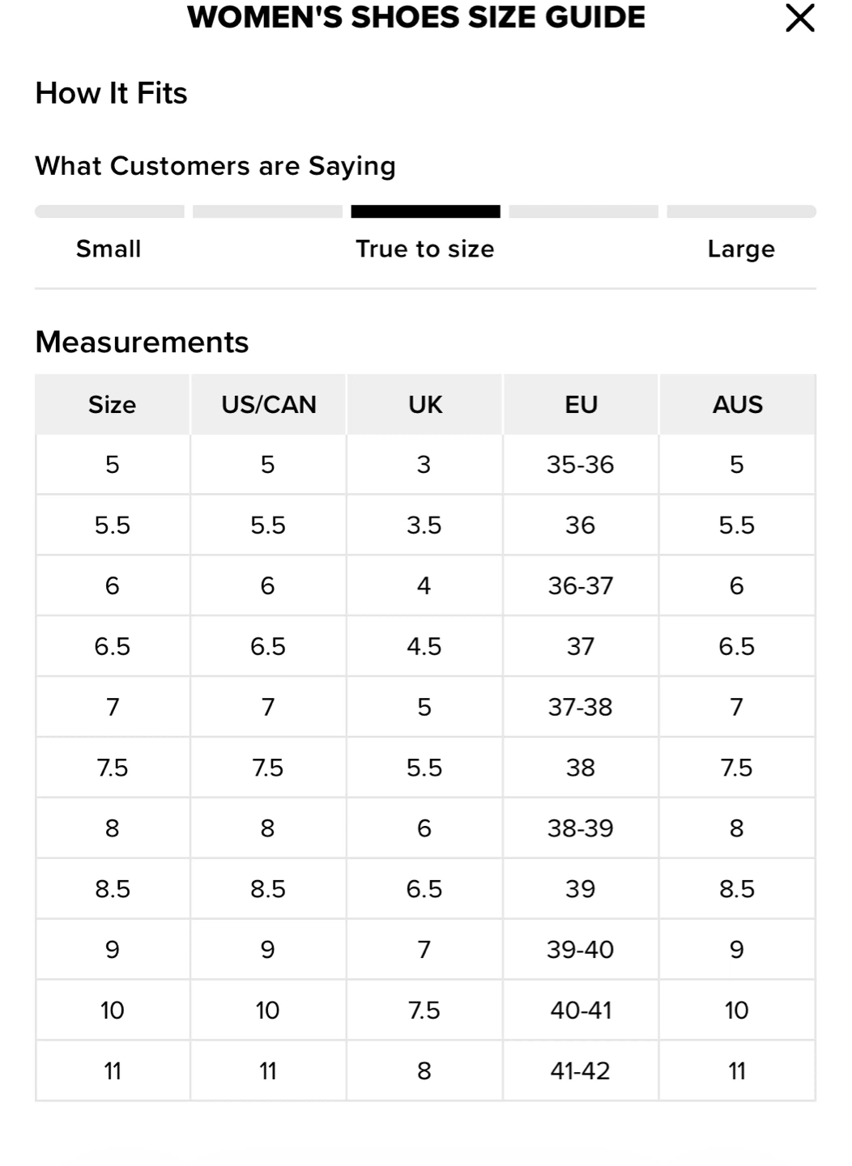Select the Size column header
Image resolution: width=852 pixels, height=1166 pixels.
point(113,404)
